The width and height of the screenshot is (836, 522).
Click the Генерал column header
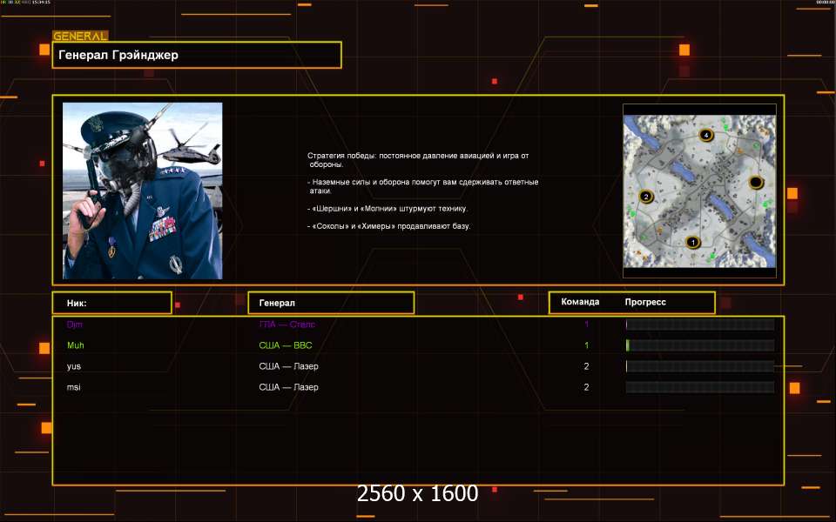330,303
